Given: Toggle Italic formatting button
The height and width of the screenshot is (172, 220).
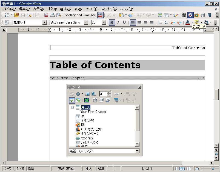Looking at the screenshot, I should [118, 22].
